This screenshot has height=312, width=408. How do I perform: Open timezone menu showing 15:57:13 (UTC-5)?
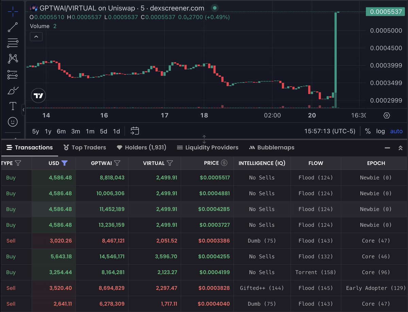[329, 131]
